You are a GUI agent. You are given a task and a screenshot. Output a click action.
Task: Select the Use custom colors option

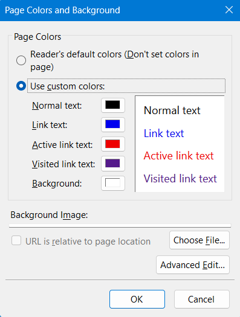coord(21,86)
